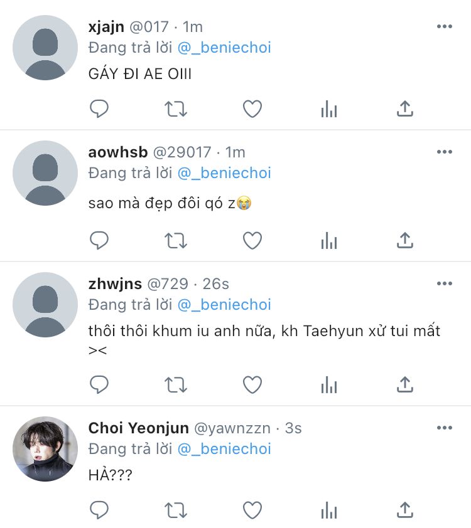
Task: Open more options for zhwjns's tweet
Action: pyautogui.click(x=445, y=283)
